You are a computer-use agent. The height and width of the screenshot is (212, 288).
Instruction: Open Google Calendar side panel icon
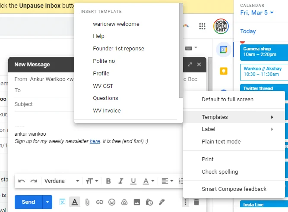[224, 50]
